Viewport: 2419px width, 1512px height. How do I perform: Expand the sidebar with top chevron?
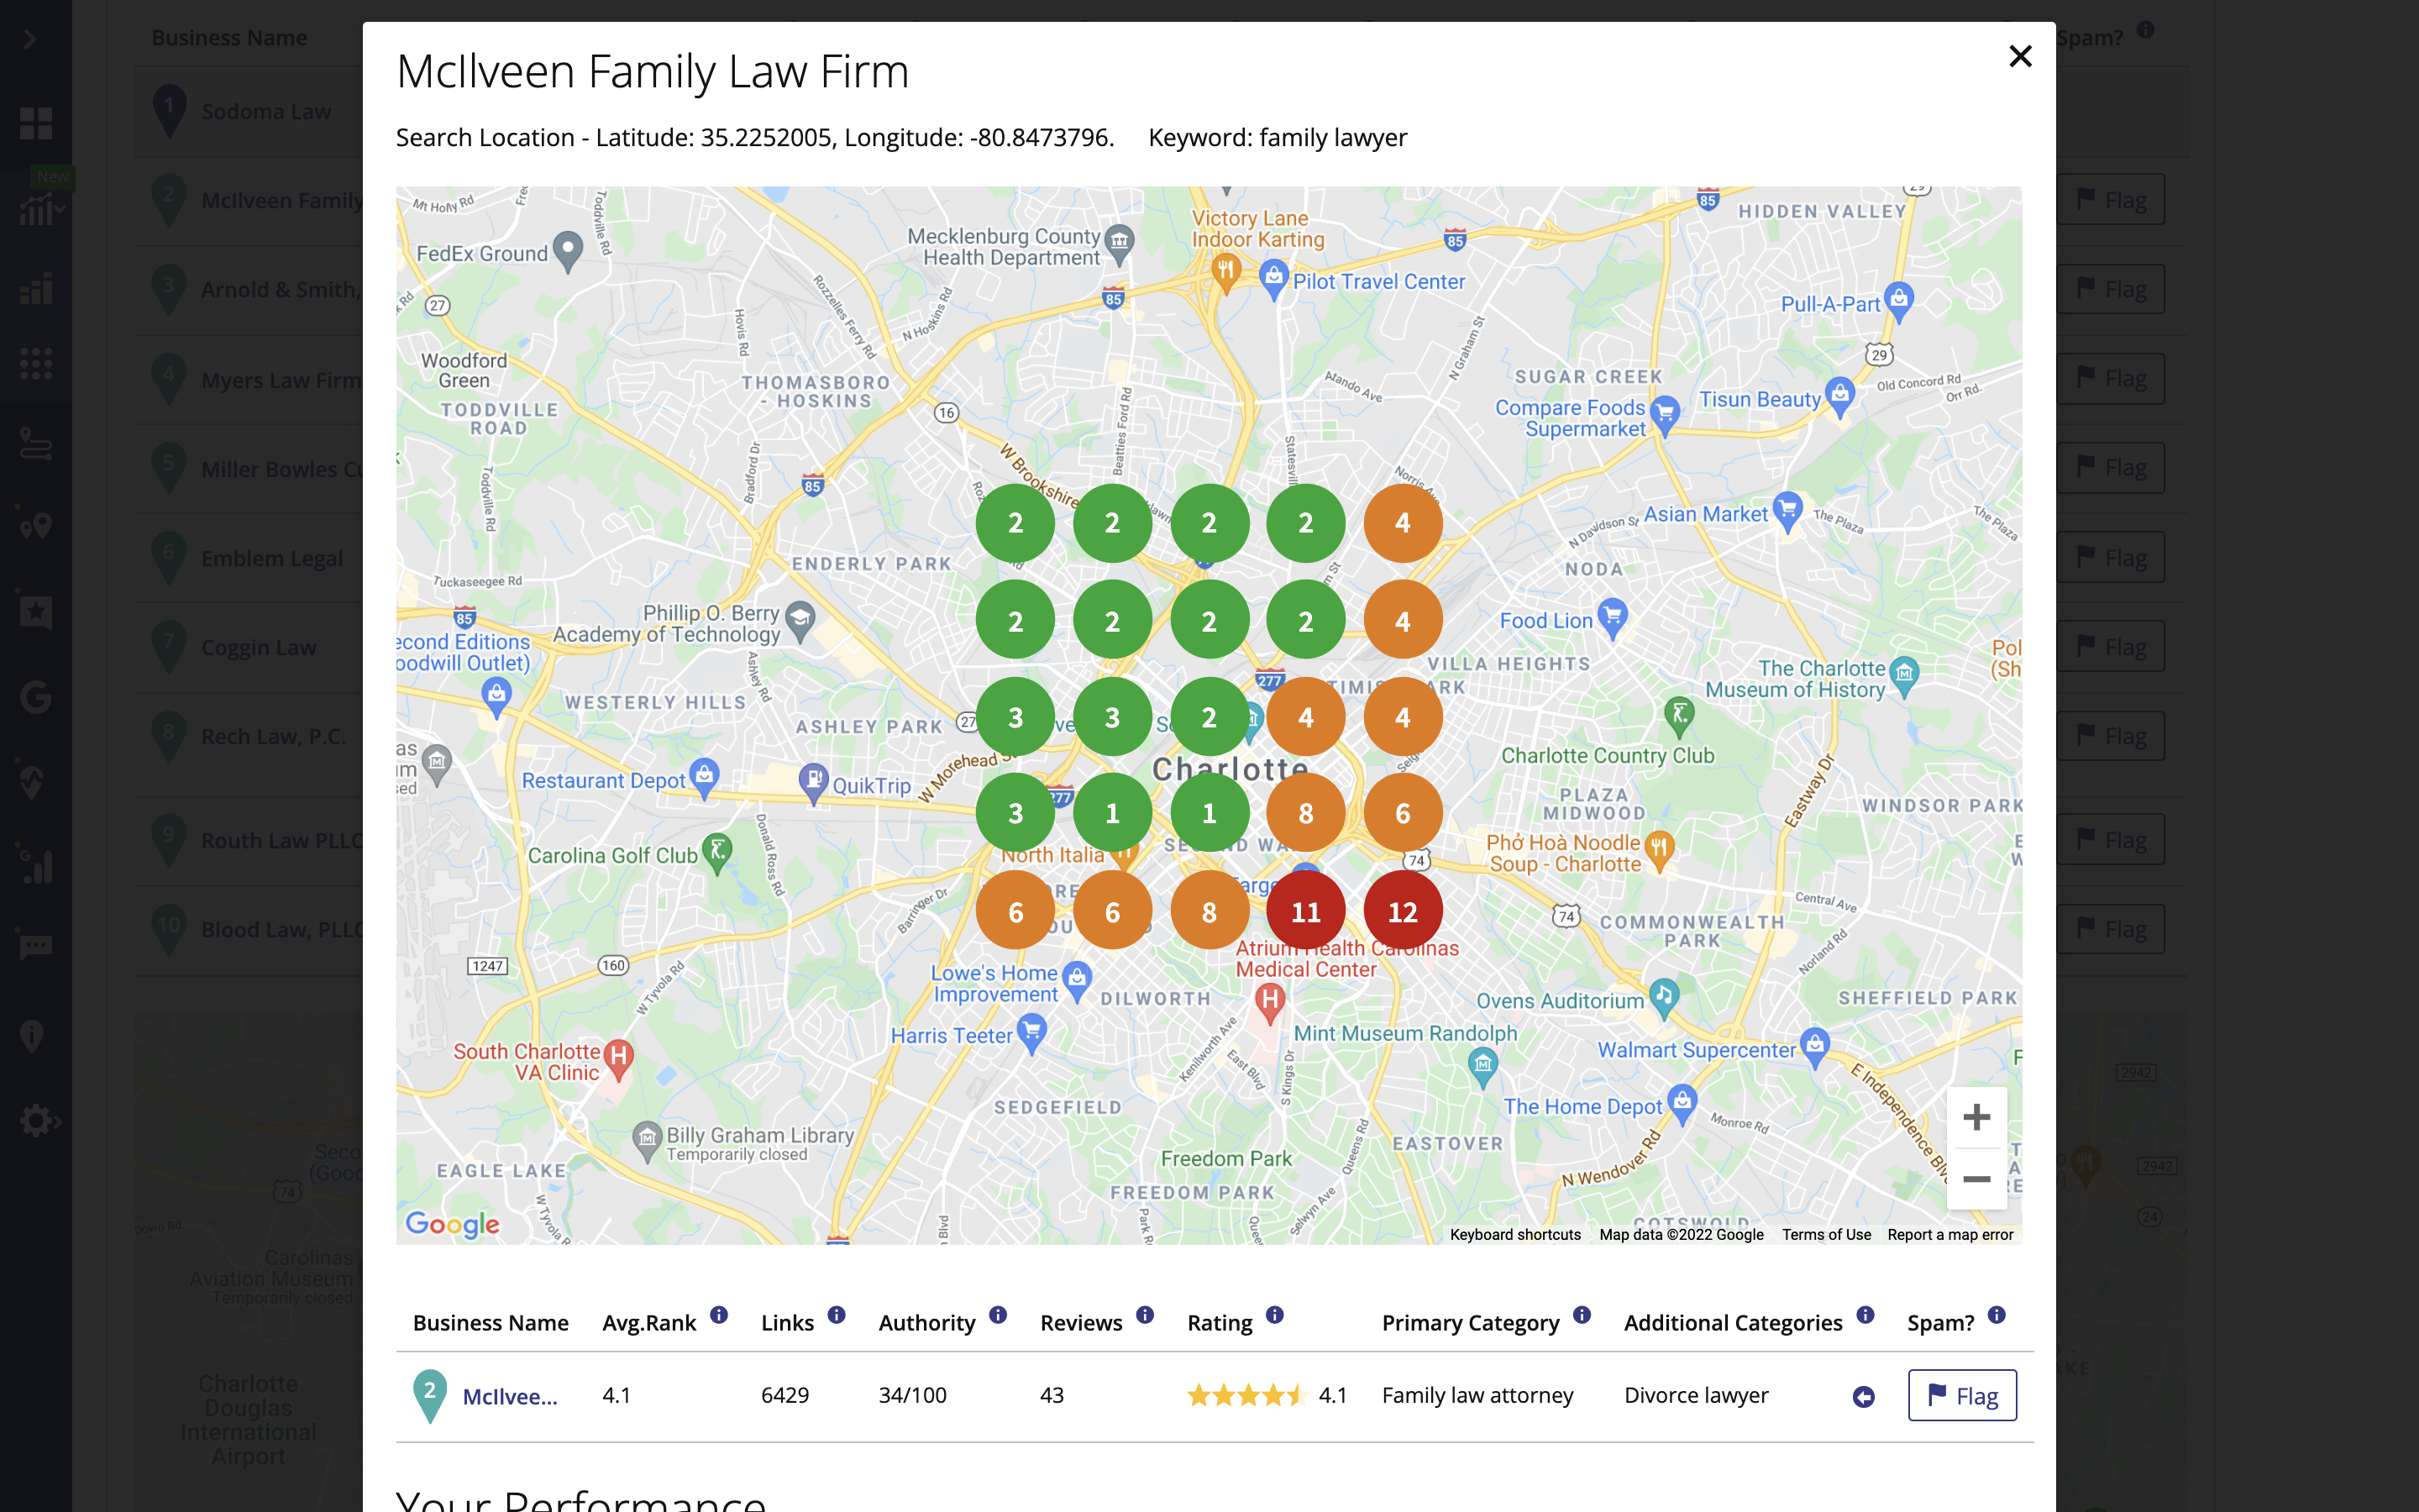click(30, 39)
